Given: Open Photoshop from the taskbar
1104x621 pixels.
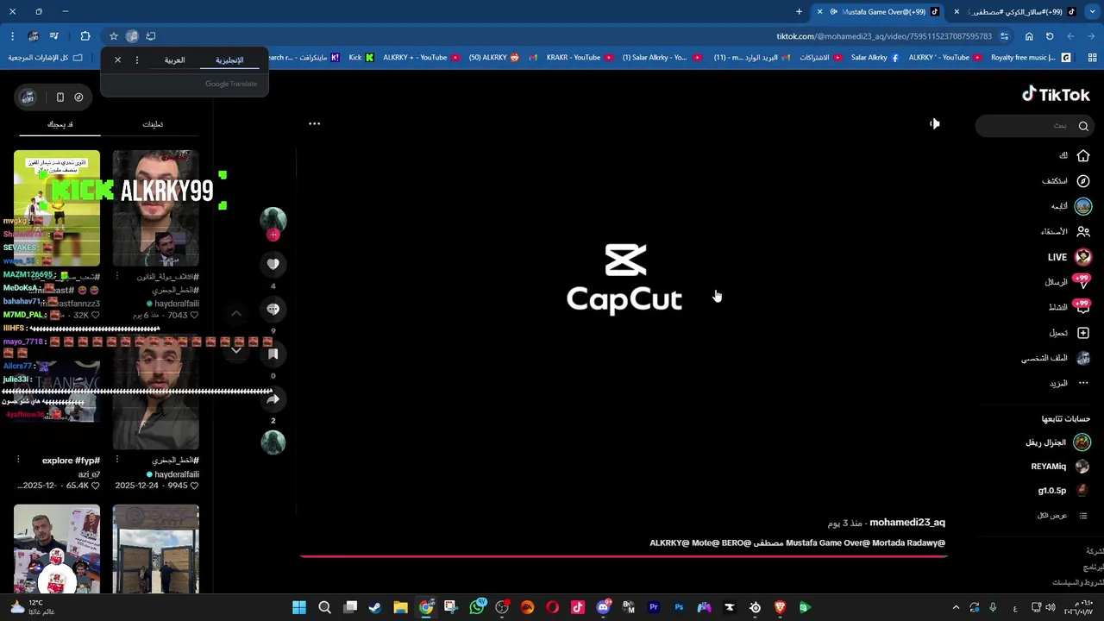Looking at the screenshot, I should 679,608.
